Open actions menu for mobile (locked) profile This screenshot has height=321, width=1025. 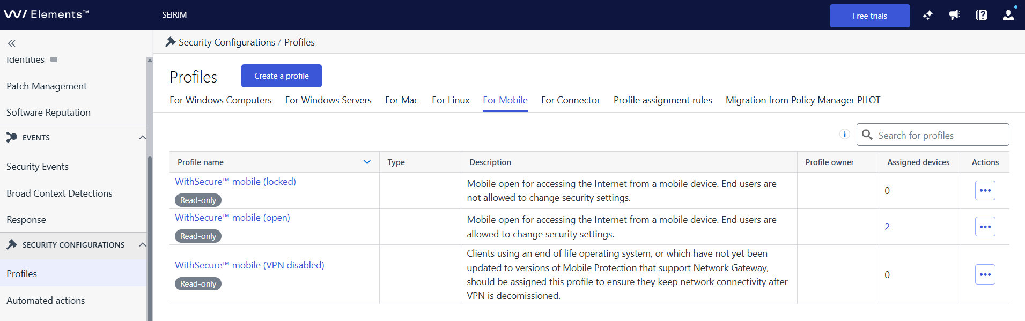pos(985,190)
